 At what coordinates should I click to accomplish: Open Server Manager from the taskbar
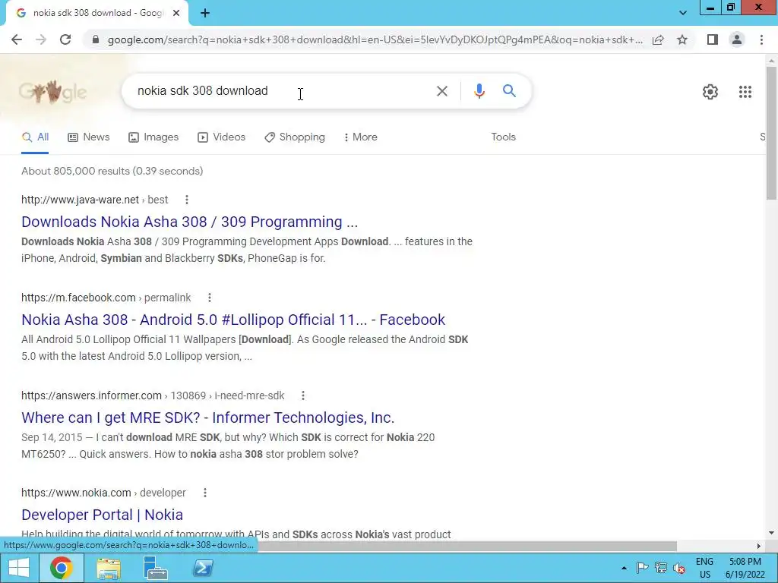(155, 568)
